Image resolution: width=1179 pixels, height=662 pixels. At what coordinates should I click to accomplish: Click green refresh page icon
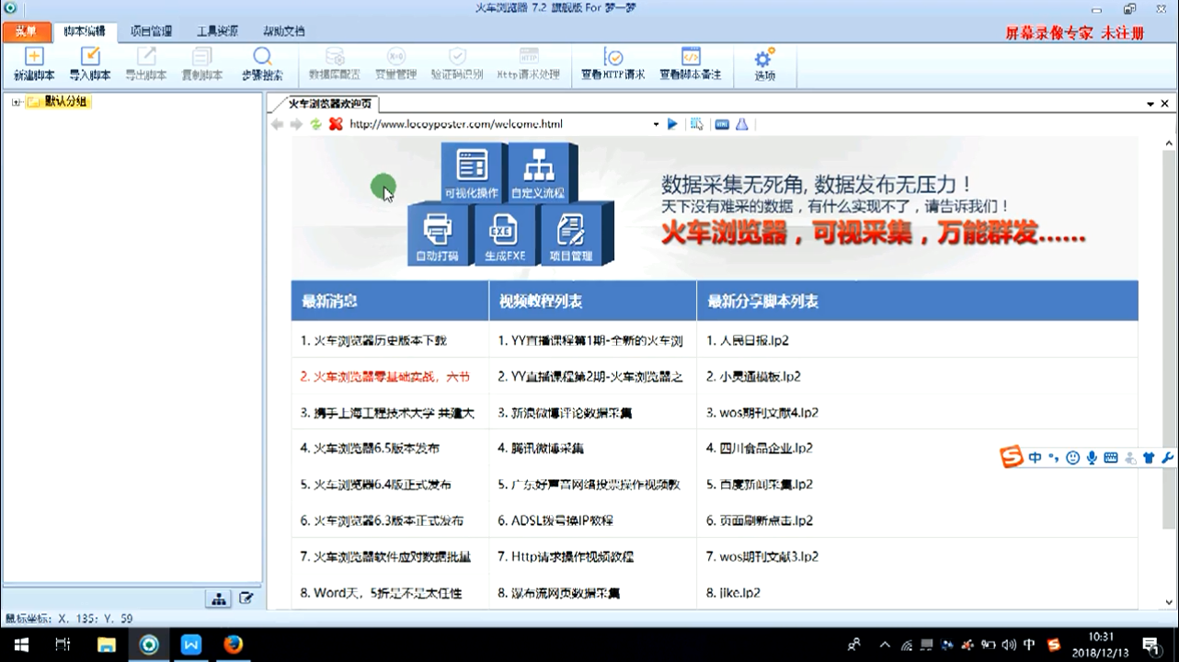click(316, 124)
